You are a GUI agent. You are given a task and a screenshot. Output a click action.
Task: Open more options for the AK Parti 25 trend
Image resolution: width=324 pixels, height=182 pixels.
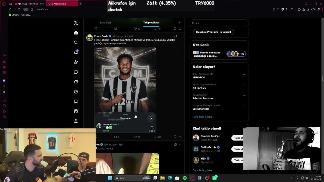tap(244, 85)
